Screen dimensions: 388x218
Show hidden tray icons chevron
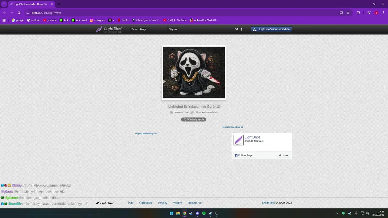tap(337, 213)
